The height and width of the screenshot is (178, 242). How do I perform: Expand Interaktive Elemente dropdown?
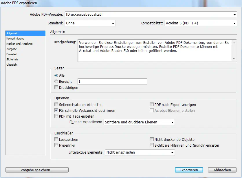point(140,152)
